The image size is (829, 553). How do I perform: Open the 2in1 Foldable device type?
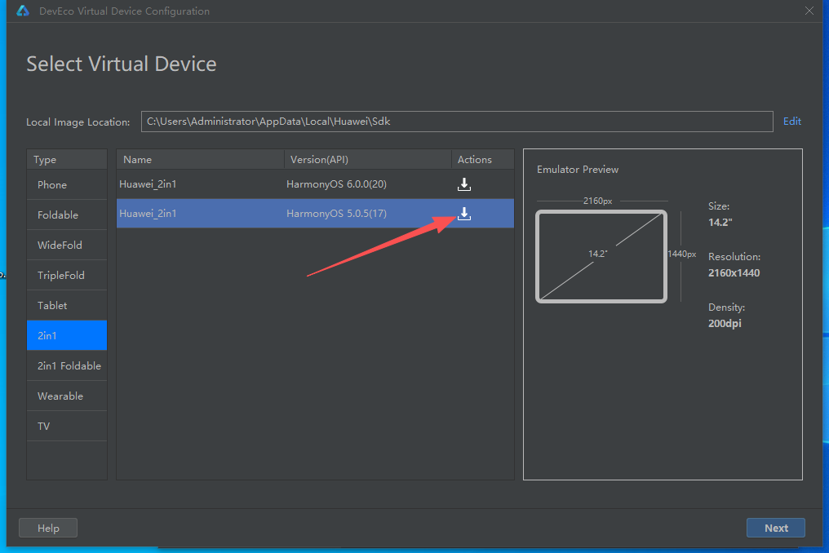click(67, 365)
